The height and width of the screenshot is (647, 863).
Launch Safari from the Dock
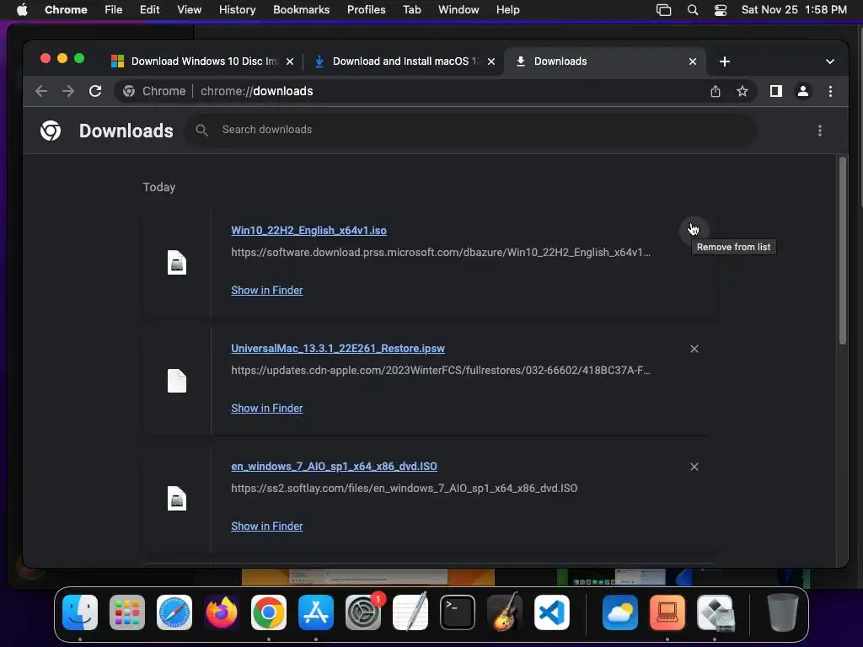pos(174,612)
